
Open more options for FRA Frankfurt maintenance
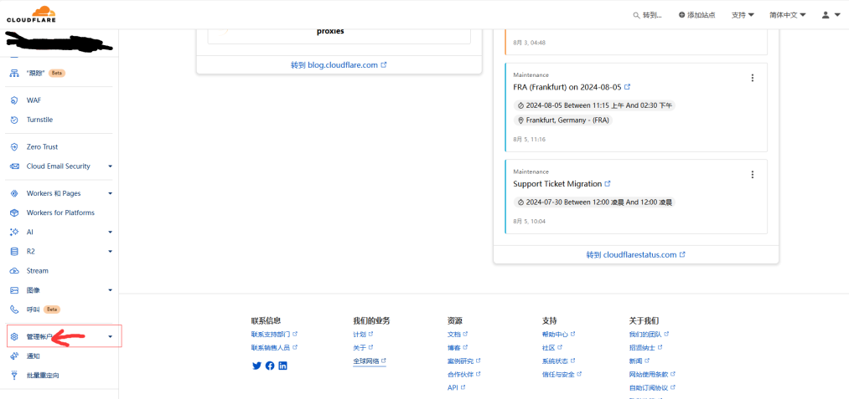point(752,78)
